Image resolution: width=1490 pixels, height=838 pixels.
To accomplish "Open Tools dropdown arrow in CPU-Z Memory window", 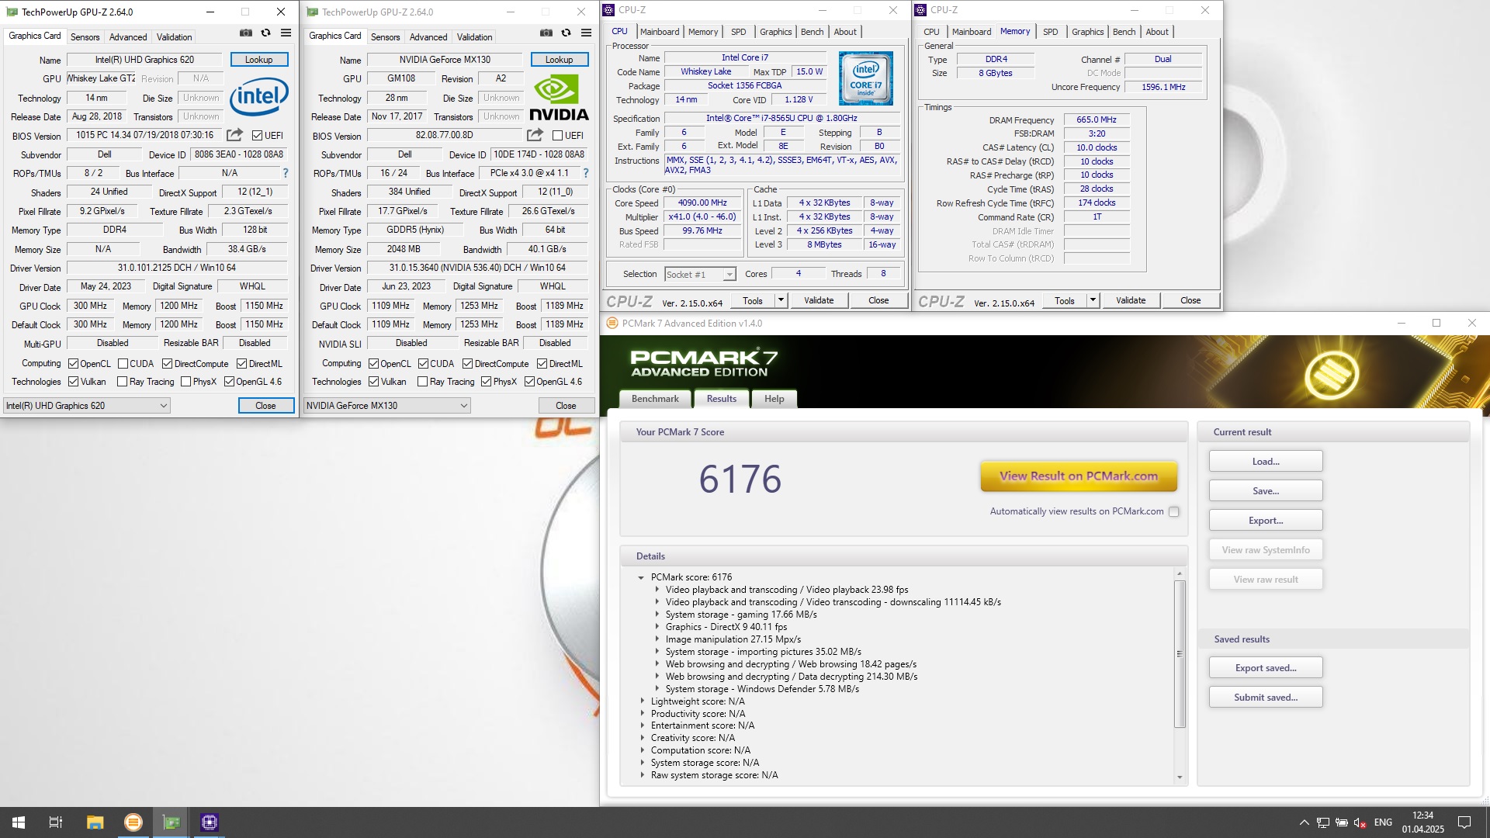I will (x=1093, y=300).
